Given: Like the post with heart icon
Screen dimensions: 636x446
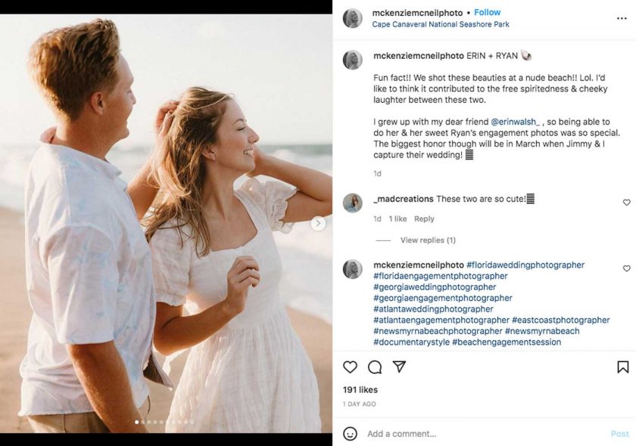Looking at the screenshot, I should (350, 367).
